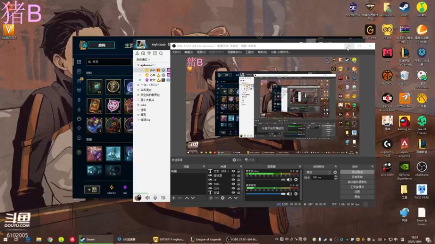Open the grid view icon in League sidebar

[79, 62]
